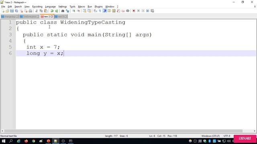The image size is (257, 144).
Task: Click the 'int x = 7;' line
Action: [x=43, y=47]
